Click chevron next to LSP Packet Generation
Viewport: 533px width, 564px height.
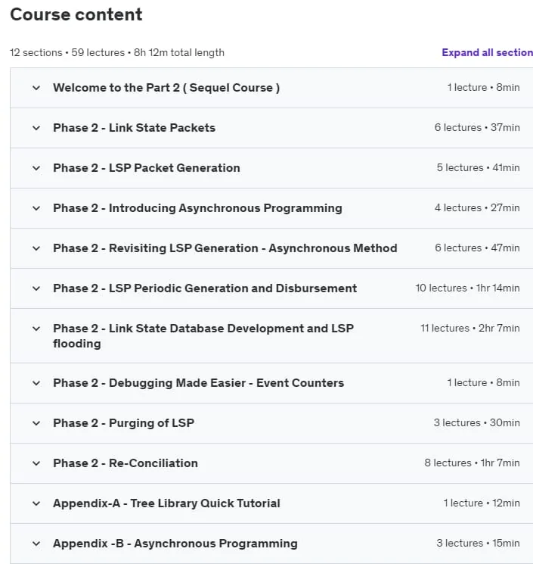pyautogui.click(x=36, y=168)
